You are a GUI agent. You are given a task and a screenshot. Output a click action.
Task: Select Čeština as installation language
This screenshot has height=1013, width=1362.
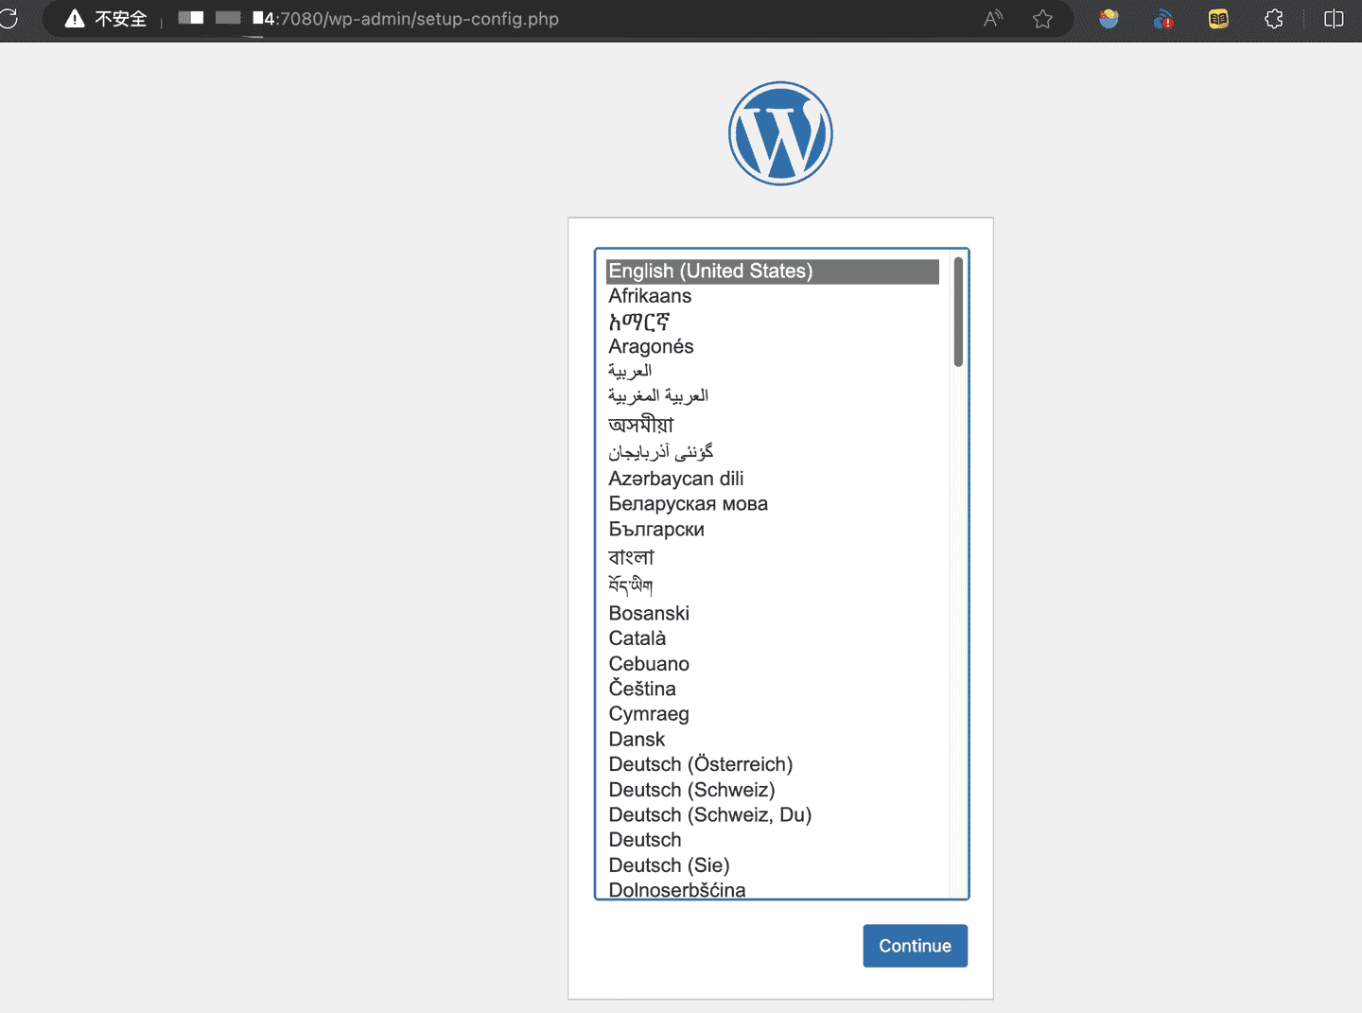point(641,689)
